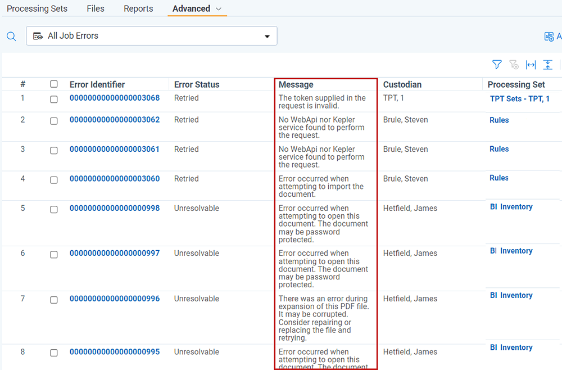Screen dimensions: 562x370
Task: Click 'Error occurred when attempting to import the document.'
Action: pos(321,187)
